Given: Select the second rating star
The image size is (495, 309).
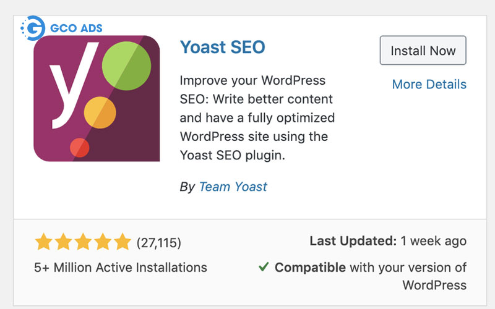Looking at the screenshot, I should point(63,242).
